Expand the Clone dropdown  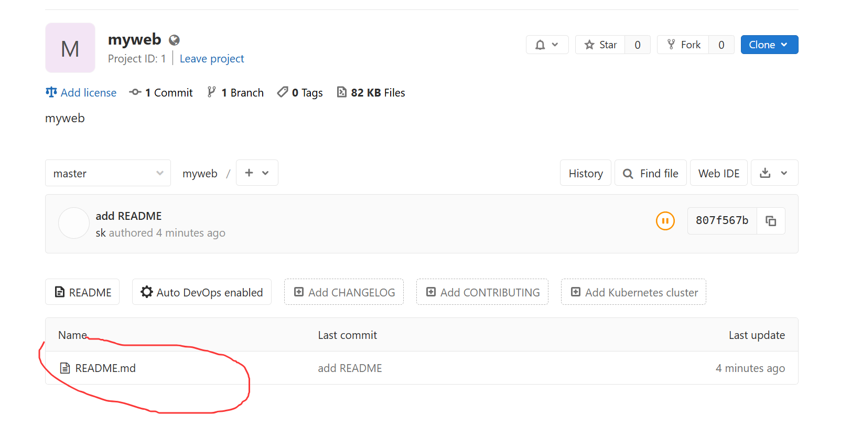[x=769, y=45]
